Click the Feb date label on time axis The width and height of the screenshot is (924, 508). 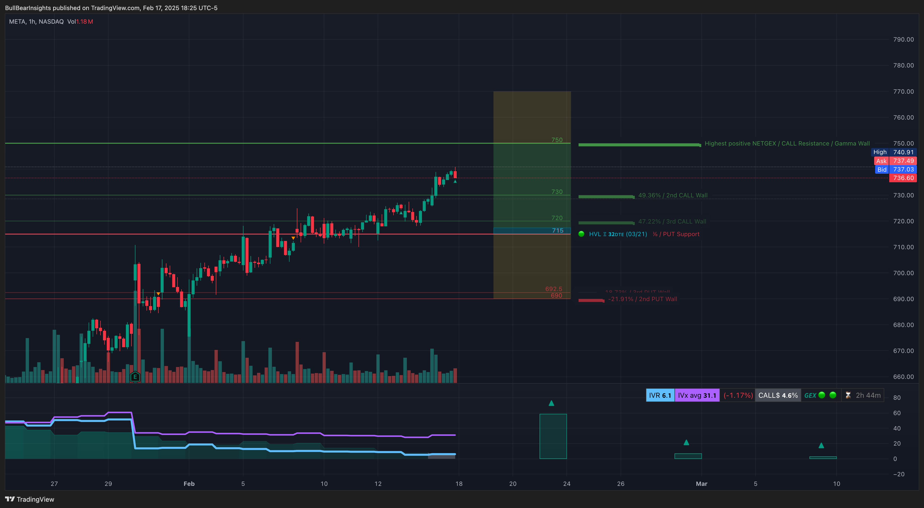[x=189, y=484]
